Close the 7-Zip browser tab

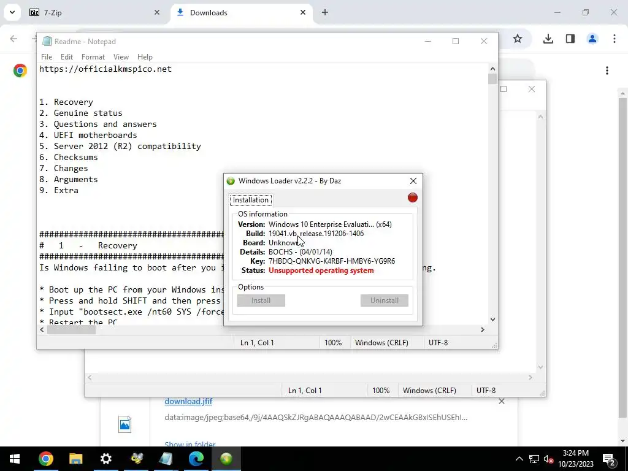click(x=156, y=12)
